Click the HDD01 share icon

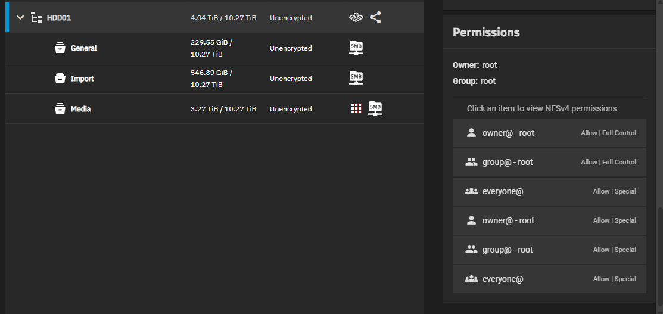point(375,18)
